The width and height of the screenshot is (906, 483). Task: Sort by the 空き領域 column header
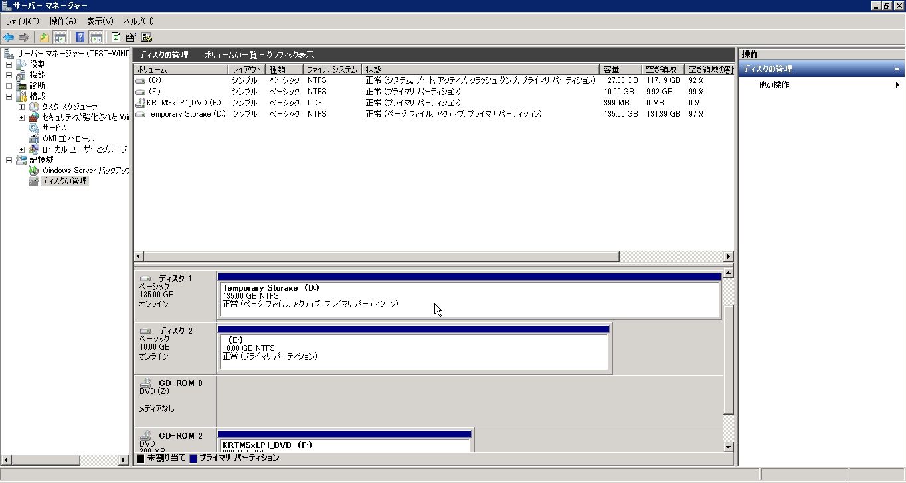click(x=663, y=70)
